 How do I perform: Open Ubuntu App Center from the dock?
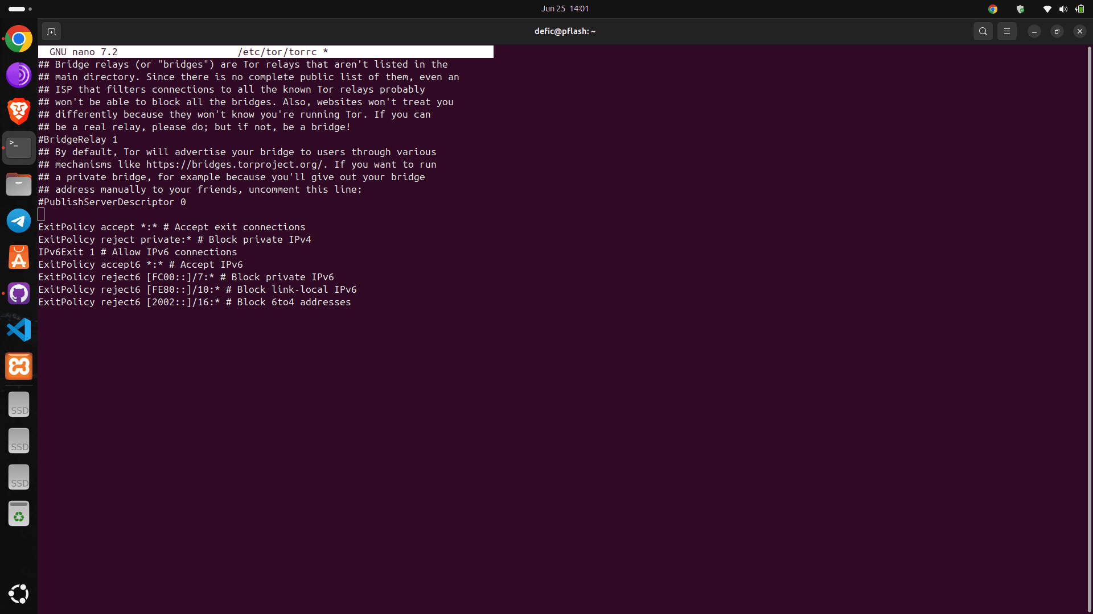(19, 257)
